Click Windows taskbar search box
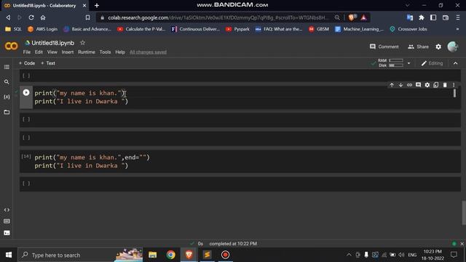 tap(80, 255)
